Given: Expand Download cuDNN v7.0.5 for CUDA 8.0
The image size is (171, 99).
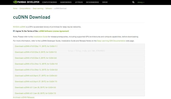Looking at the screenshot, I should point(79,58).
